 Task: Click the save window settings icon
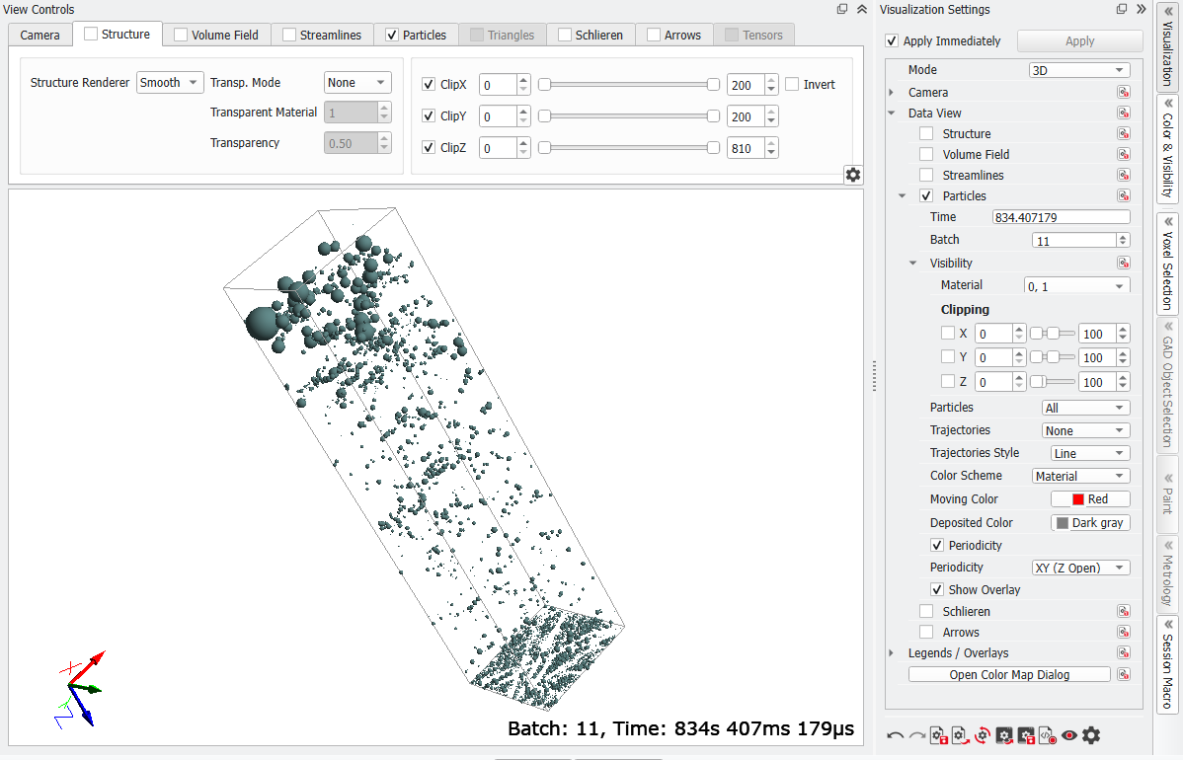[x=1026, y=736]
